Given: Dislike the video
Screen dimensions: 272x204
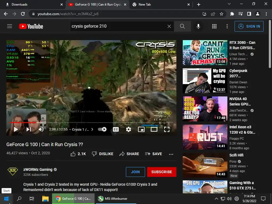Looking at the screenshot, I should 103,154.
